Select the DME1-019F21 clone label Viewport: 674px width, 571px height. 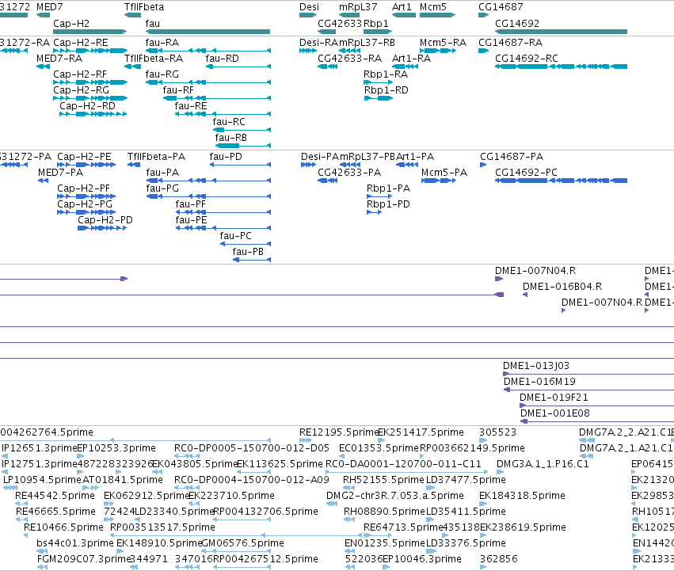pos(554,398)
